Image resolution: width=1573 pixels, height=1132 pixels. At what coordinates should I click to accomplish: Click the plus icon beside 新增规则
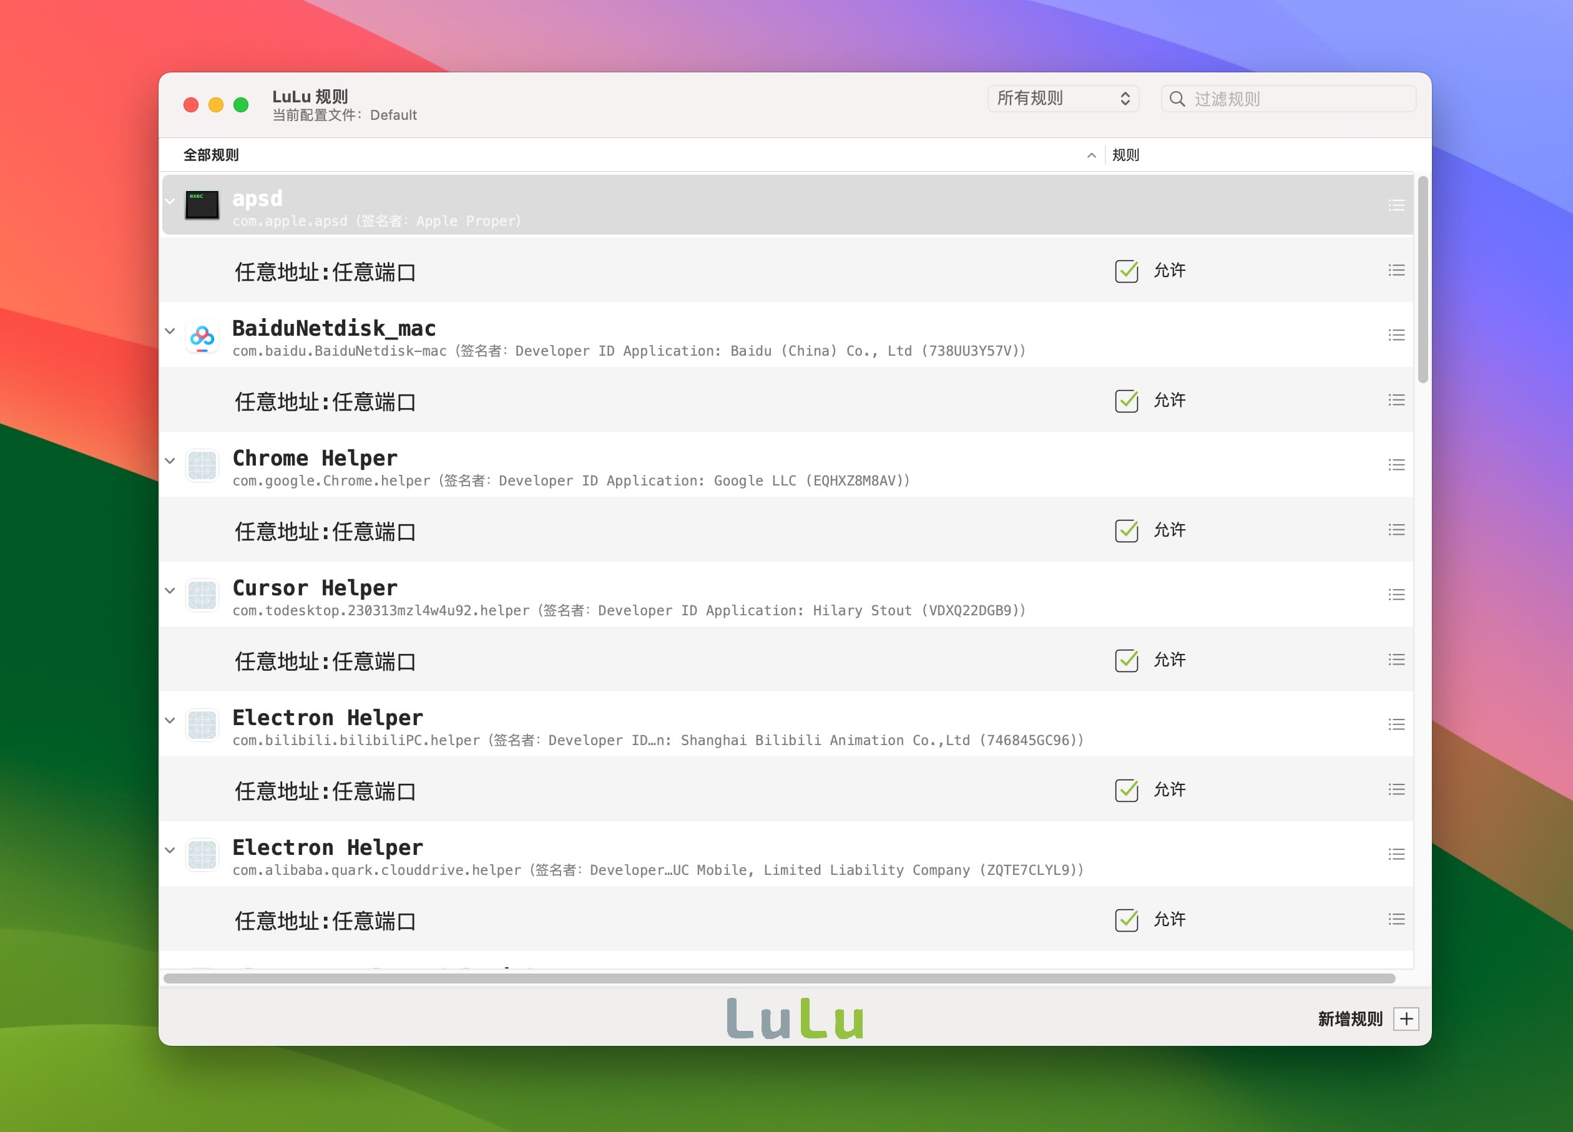1406,1018
